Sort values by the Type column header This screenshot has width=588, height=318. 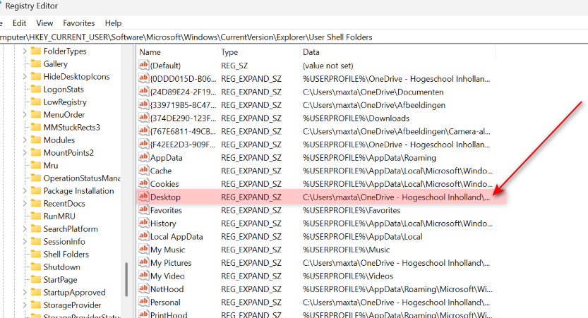tap(259, 52)
